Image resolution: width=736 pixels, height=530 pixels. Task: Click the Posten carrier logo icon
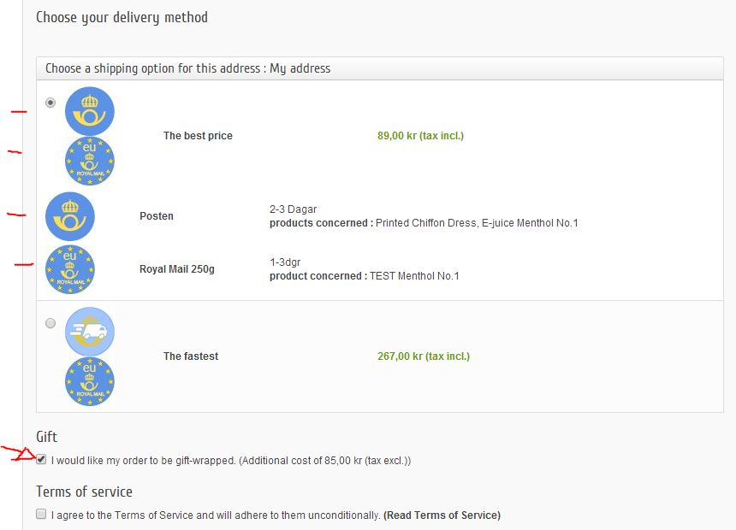pos(70,215)
